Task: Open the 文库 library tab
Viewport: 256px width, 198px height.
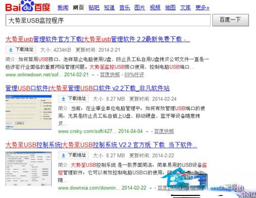Action: click(186, 8)
